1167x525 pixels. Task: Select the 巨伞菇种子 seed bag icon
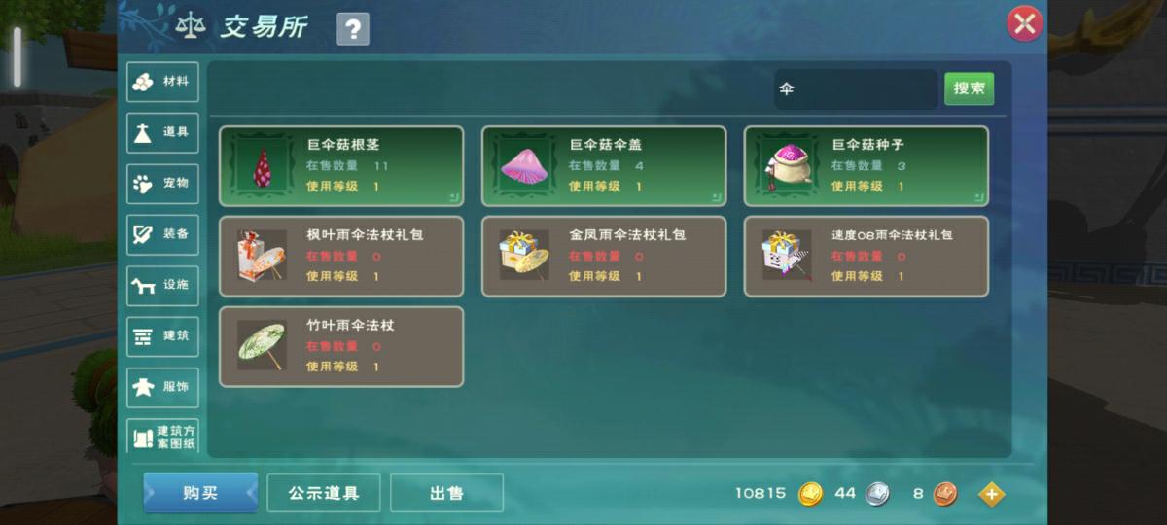pyautogui.click(x=787, y=166)
